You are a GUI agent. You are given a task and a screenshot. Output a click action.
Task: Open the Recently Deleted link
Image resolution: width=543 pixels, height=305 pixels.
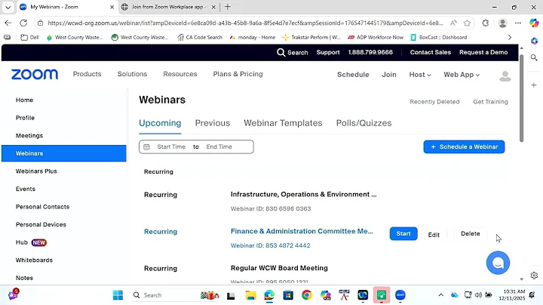coord(434,102)
